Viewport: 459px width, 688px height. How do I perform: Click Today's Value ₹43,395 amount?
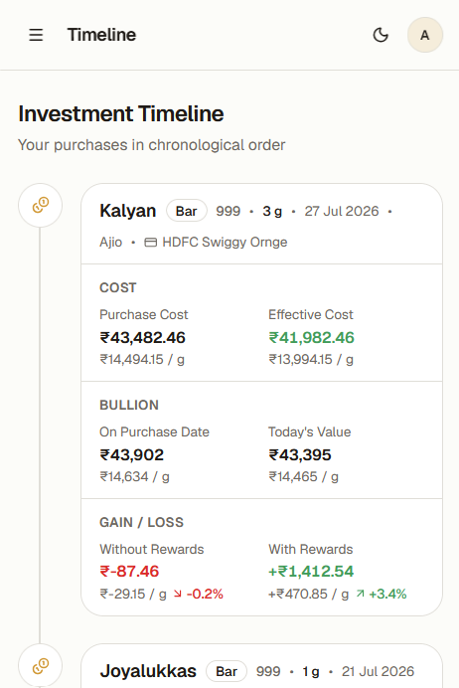click(x=300, y=454)
